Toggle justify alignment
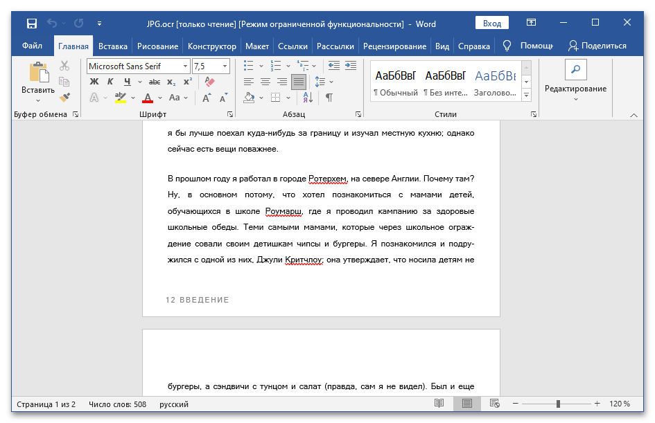The height and width of the screenshot is (423, 655). pos(299,82)
